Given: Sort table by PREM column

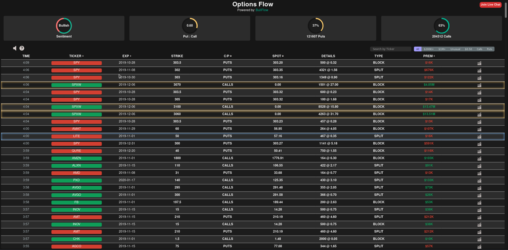Looking at the screenshot, I should (429, 56).
